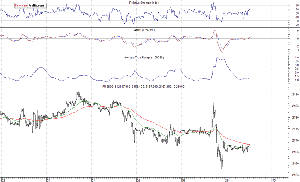This screenshot has height=182, width=300.
Task: Click the date label 26 on time axis
Action: click(183, 180)
